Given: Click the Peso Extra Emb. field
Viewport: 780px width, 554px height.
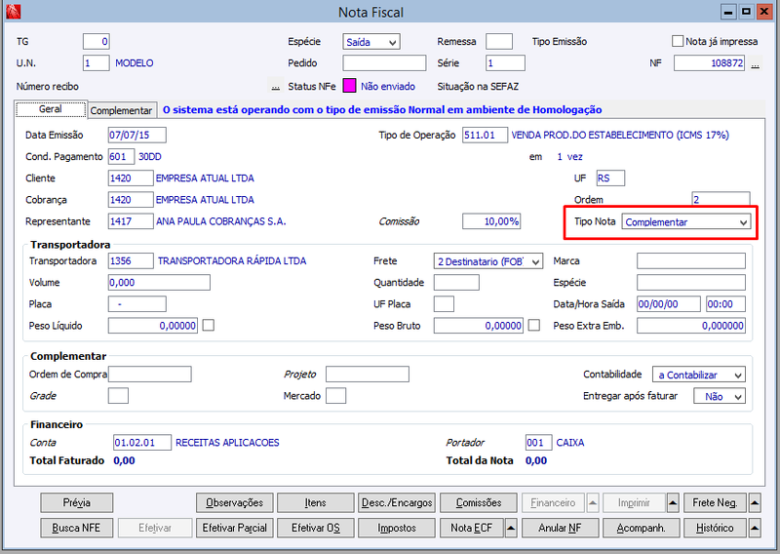Looking at the screenshot, I should click(x=691, y=326).
